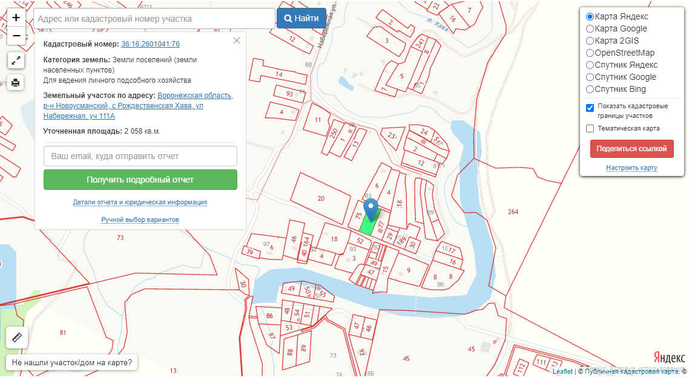Open Настроить карту settings link

(631, 168)
